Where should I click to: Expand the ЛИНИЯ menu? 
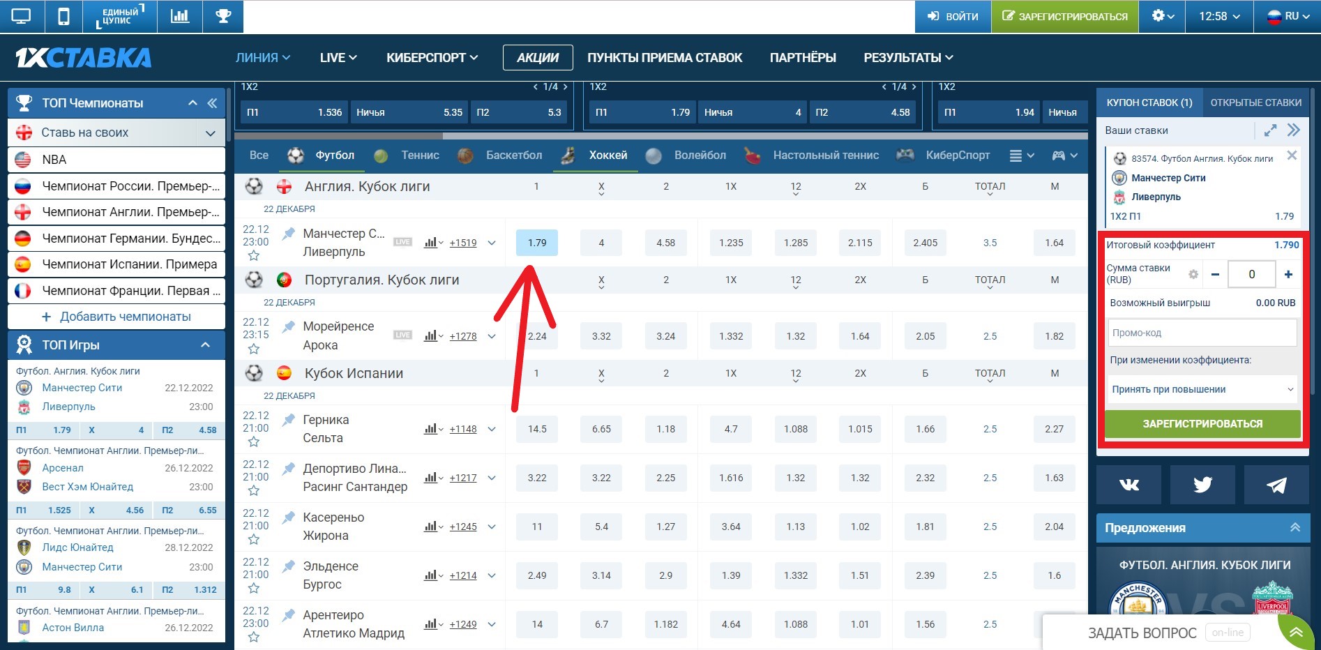[x=263, y=58]
